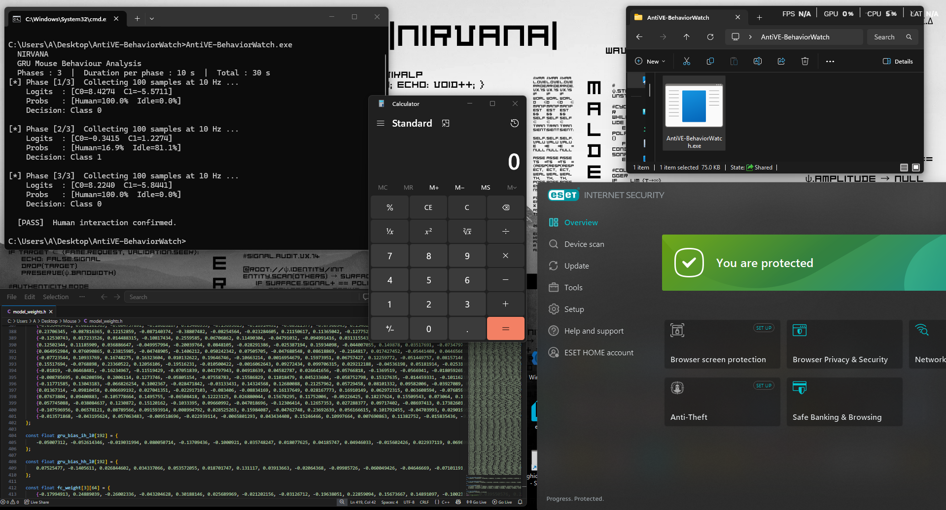The width and height of the screenshot is (946, 510).
Task: Add a new tab in File Explorer
Action: (x=759, y=18)
